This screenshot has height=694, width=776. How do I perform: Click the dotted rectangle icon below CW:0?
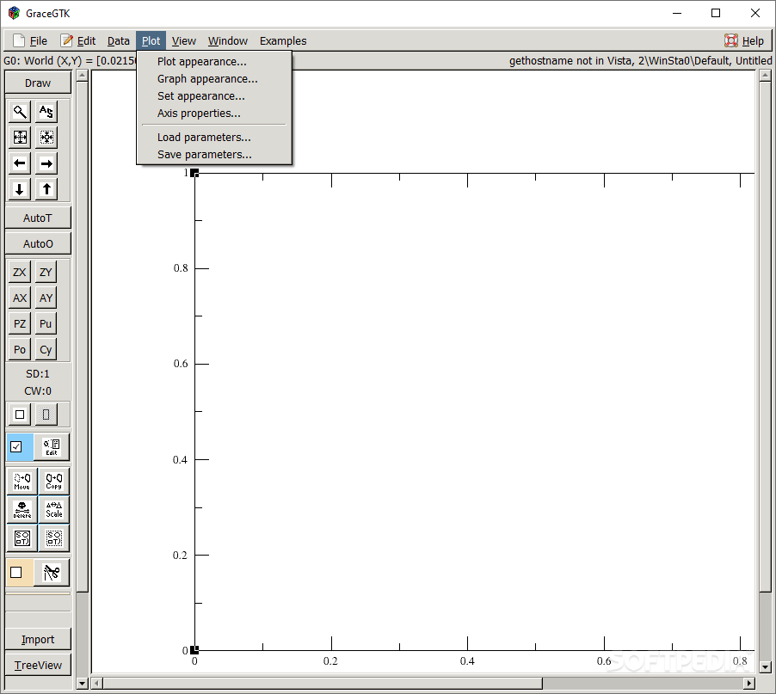pos(46,415)
